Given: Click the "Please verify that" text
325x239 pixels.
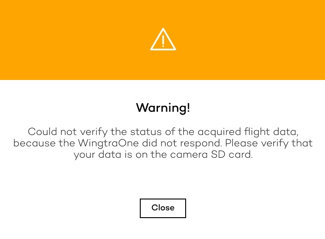Looking at the screenshot, I should tap(269, 143).
